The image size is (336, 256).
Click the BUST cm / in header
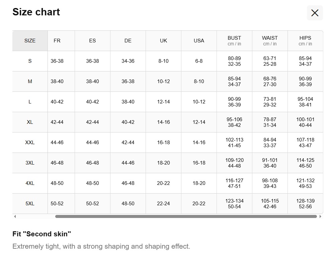point(234,41)
